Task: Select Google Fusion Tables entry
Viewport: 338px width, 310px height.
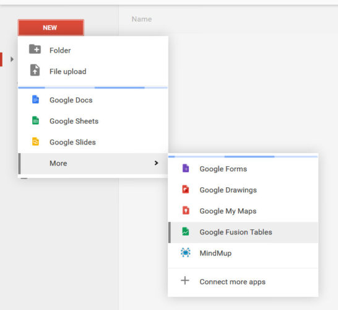Action: coord(243,232)
